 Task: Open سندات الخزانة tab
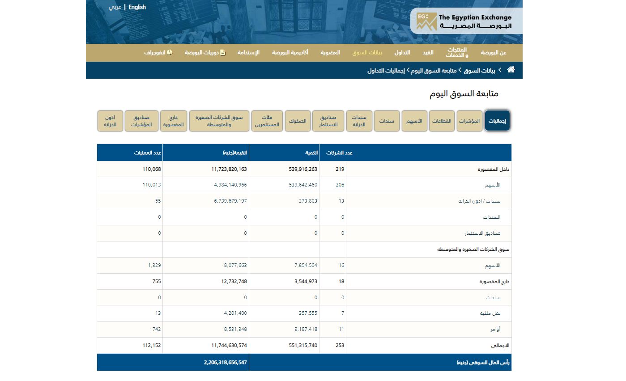tap(359, 121)
